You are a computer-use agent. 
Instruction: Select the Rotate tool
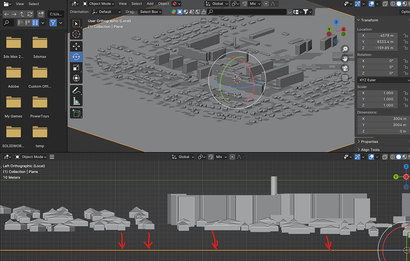pos(76,57)
